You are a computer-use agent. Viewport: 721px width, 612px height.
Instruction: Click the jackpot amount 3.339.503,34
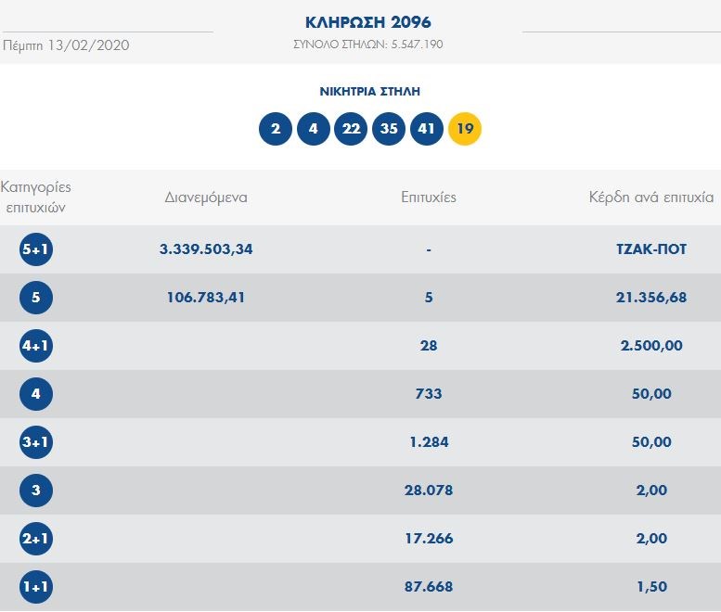point(206,249)
